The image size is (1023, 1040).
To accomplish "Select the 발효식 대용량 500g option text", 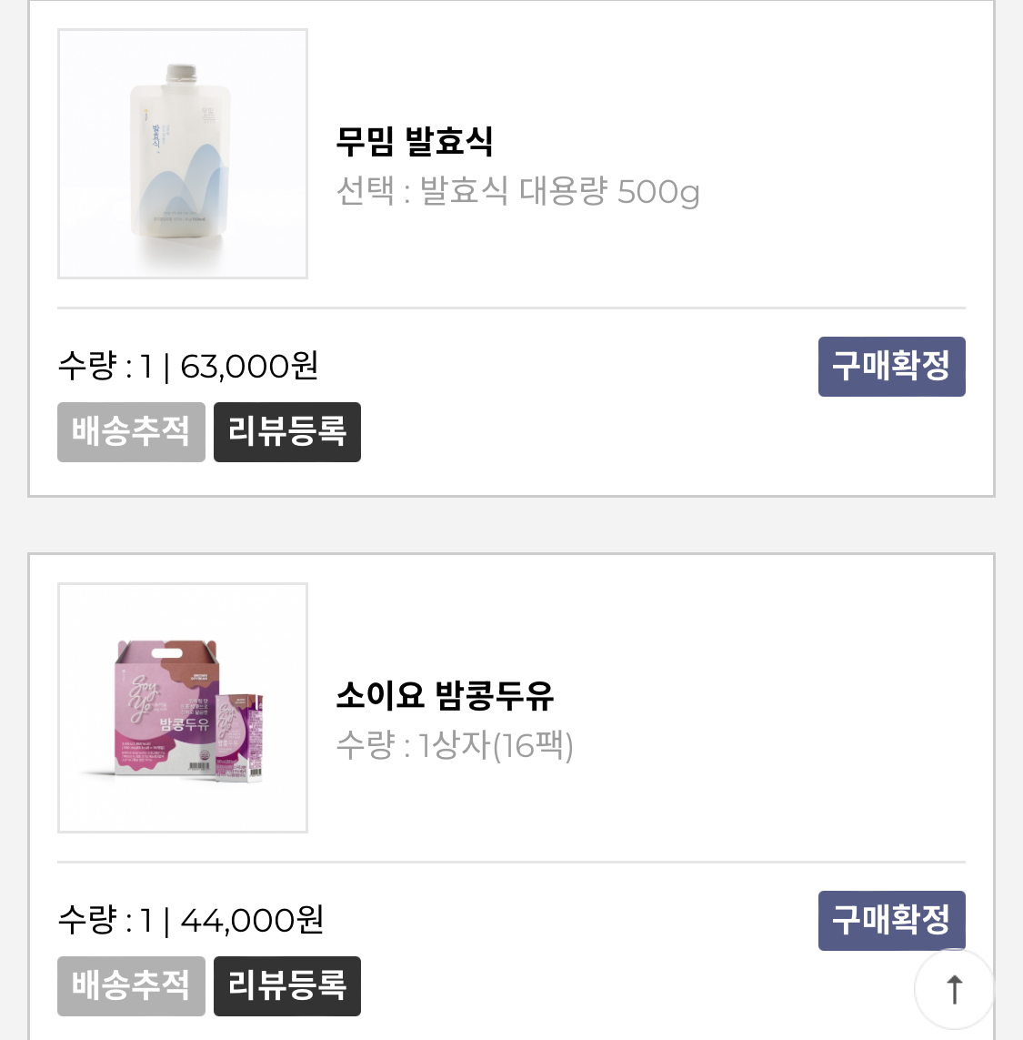I will pyautogui.click(x=560, y=192).
